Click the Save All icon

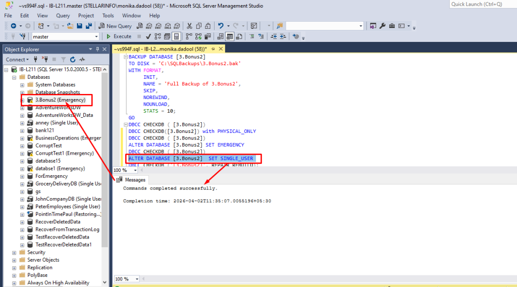point(89,26)
